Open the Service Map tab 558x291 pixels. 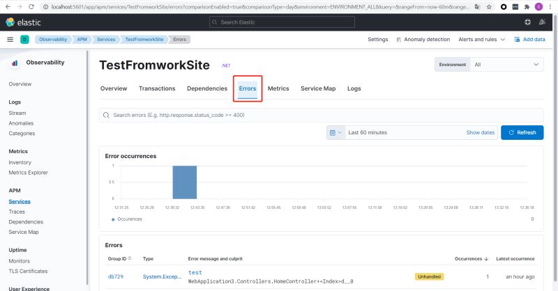pos(318,88)
